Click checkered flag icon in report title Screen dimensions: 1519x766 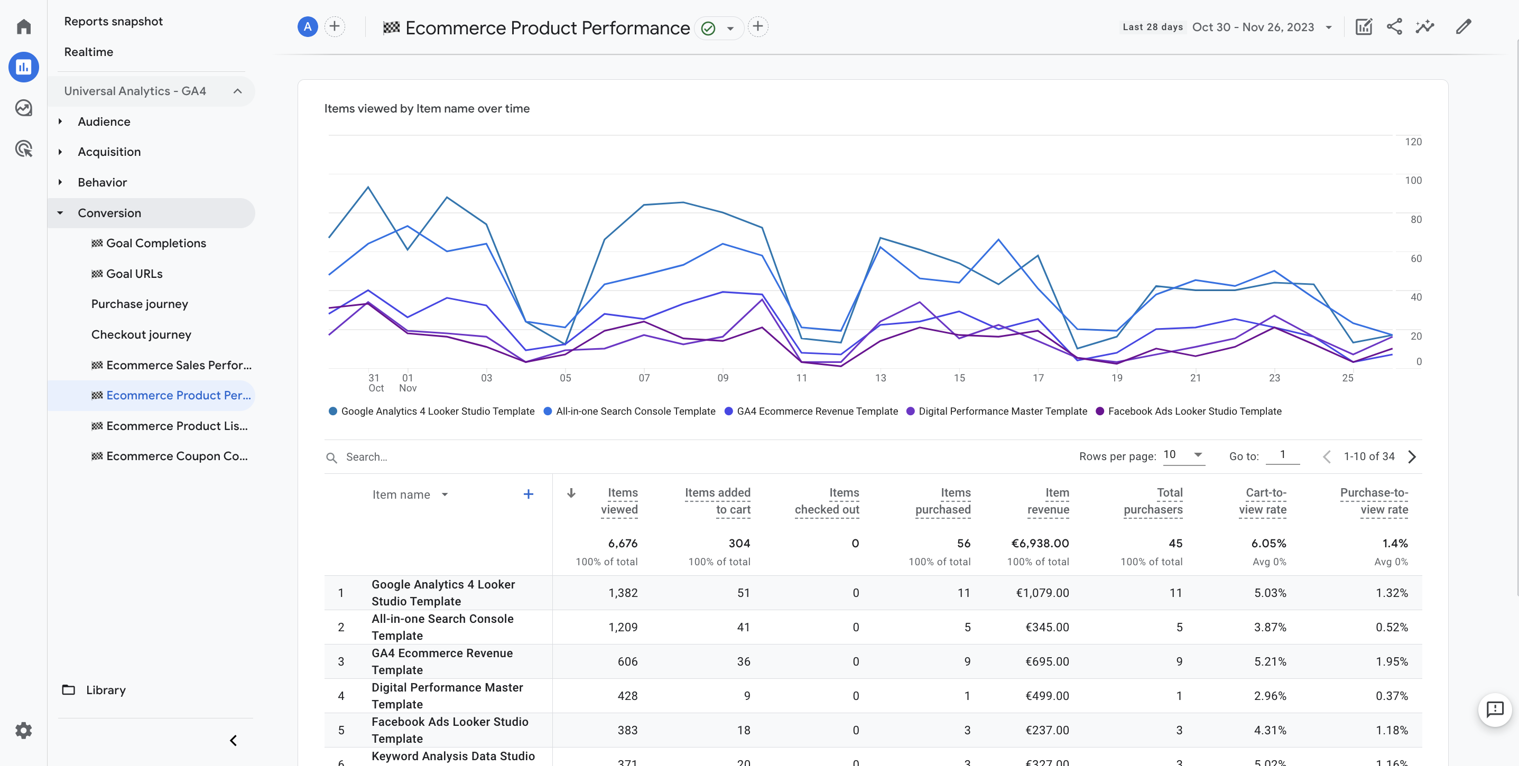pos(391,27)
